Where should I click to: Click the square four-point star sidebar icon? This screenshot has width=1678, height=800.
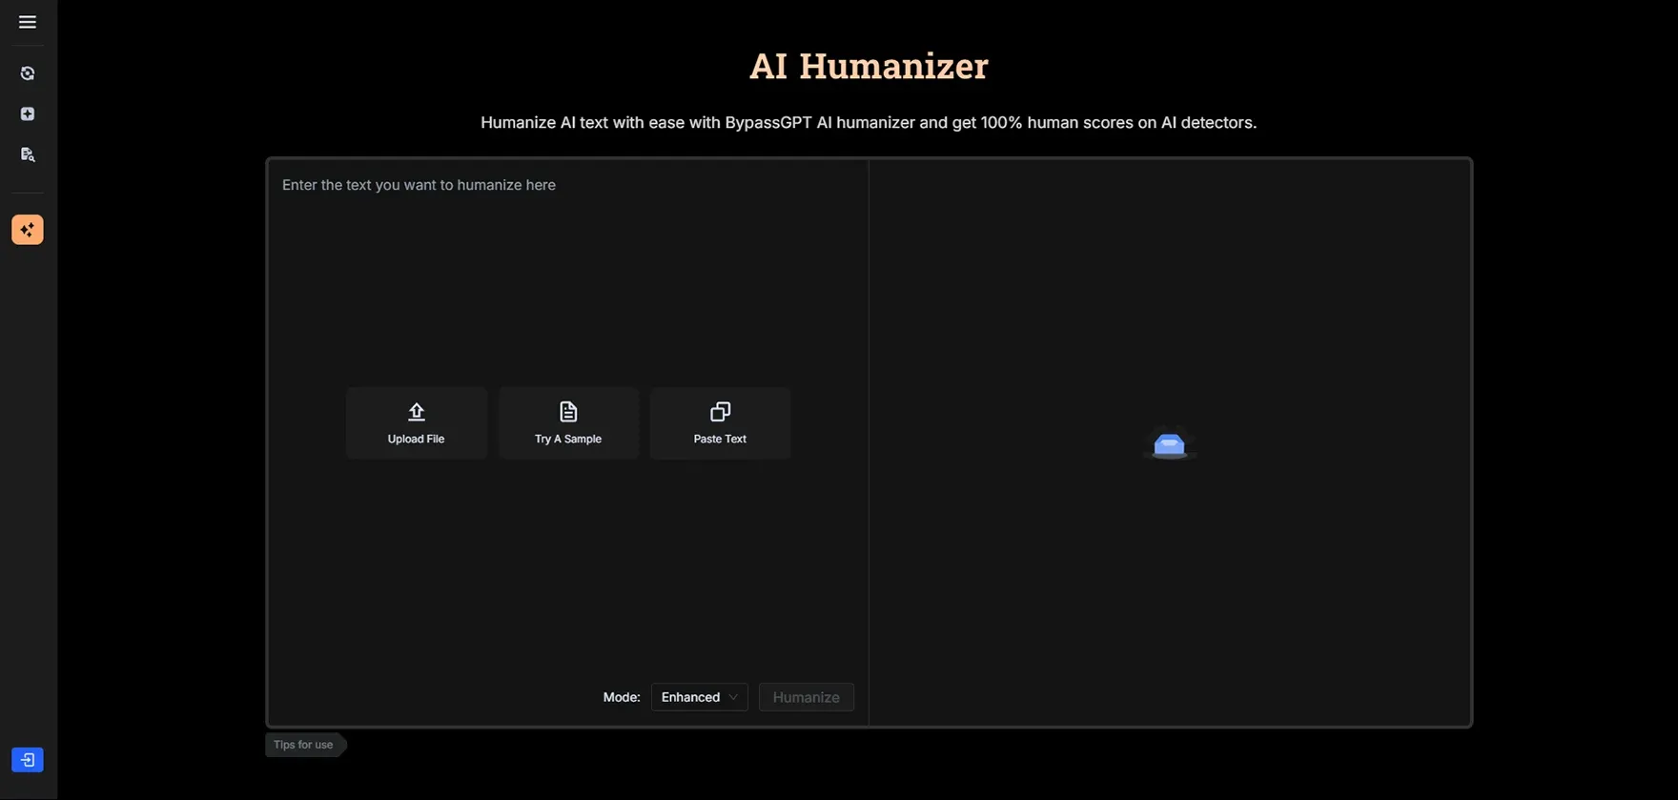click(x=28, y=114)
